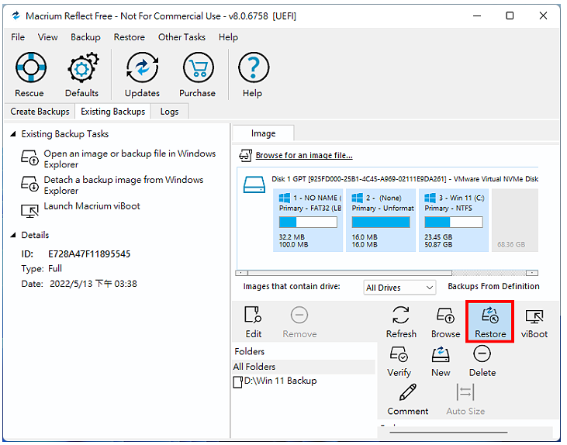Click the detach-backup-image task icon

tap(29, 184)
